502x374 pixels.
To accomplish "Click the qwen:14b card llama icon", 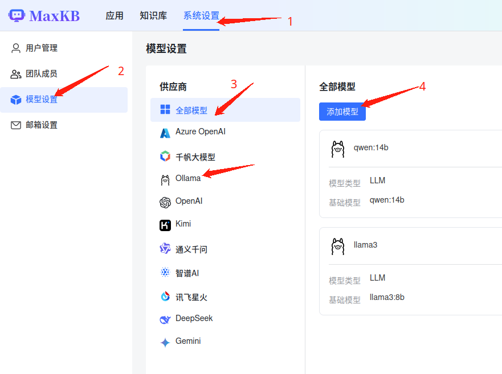I will click(x=338, y=149).
